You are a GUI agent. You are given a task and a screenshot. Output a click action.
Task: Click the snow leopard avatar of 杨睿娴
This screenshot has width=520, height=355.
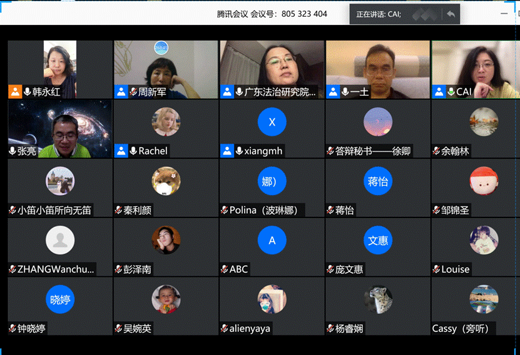(x=378, y=299)
